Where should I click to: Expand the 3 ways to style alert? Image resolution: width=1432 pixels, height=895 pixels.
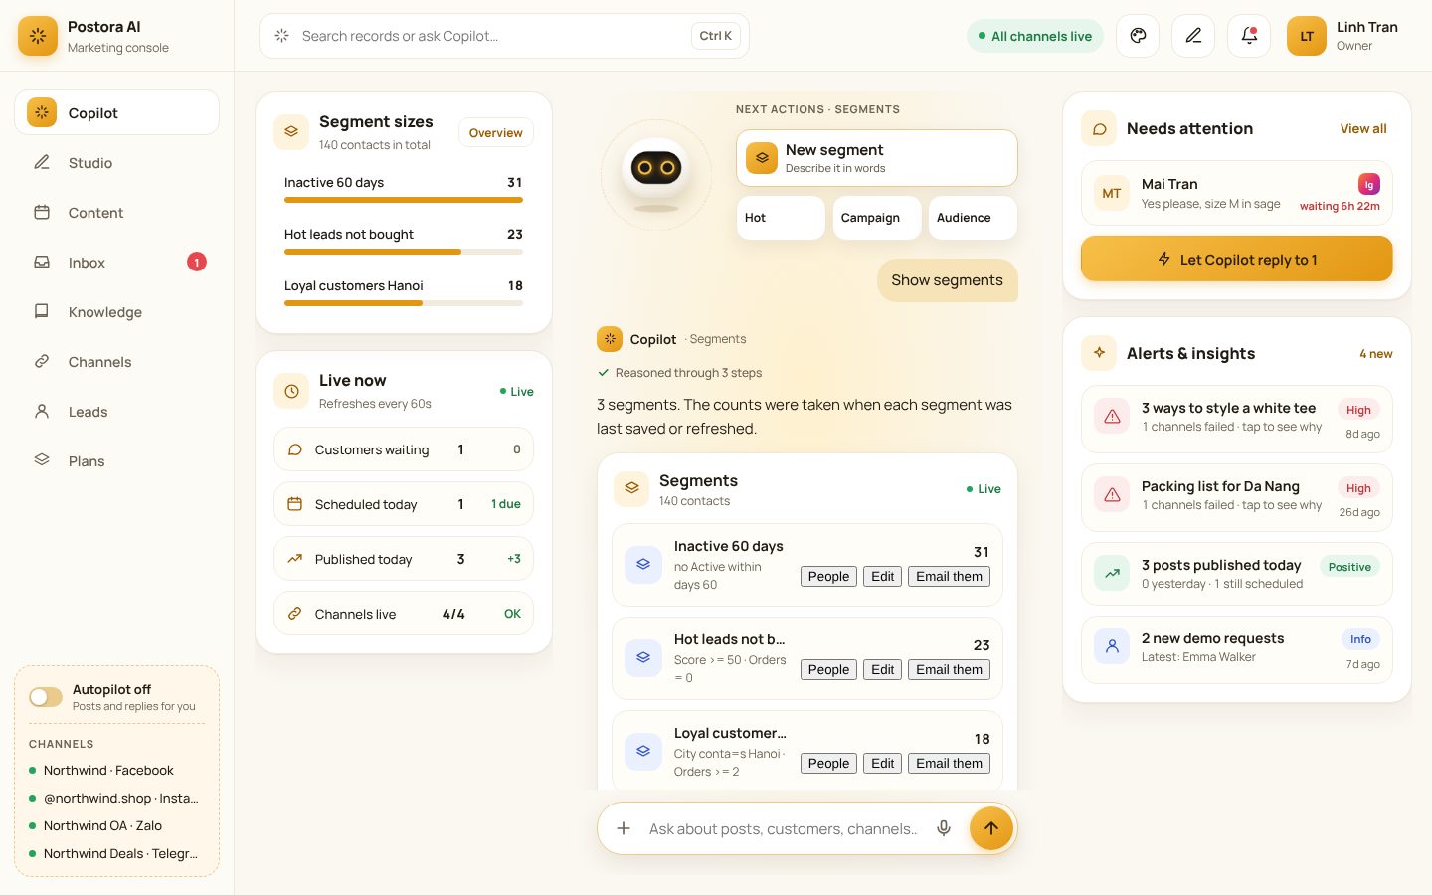1236,420
